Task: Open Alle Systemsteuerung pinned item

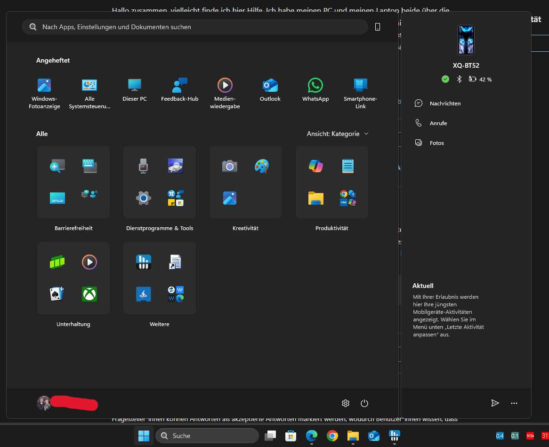Action: tap(89, 93)
